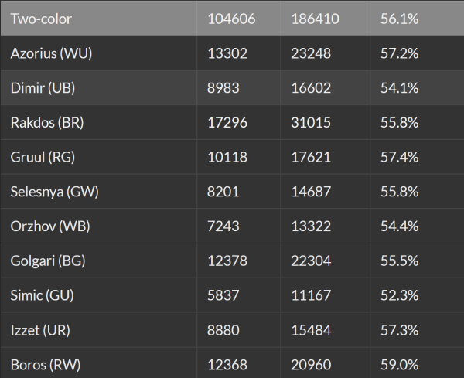The image size is (464, 378).
Task: Click the 22304 value in Golgari row
Action: click(312, 261)
